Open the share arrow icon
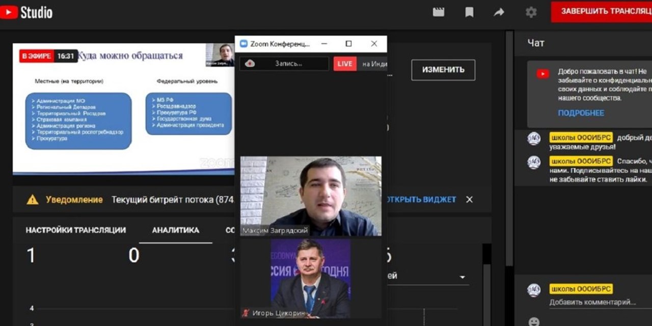Screen dimensions: 652x326 (x=499, y=12)
